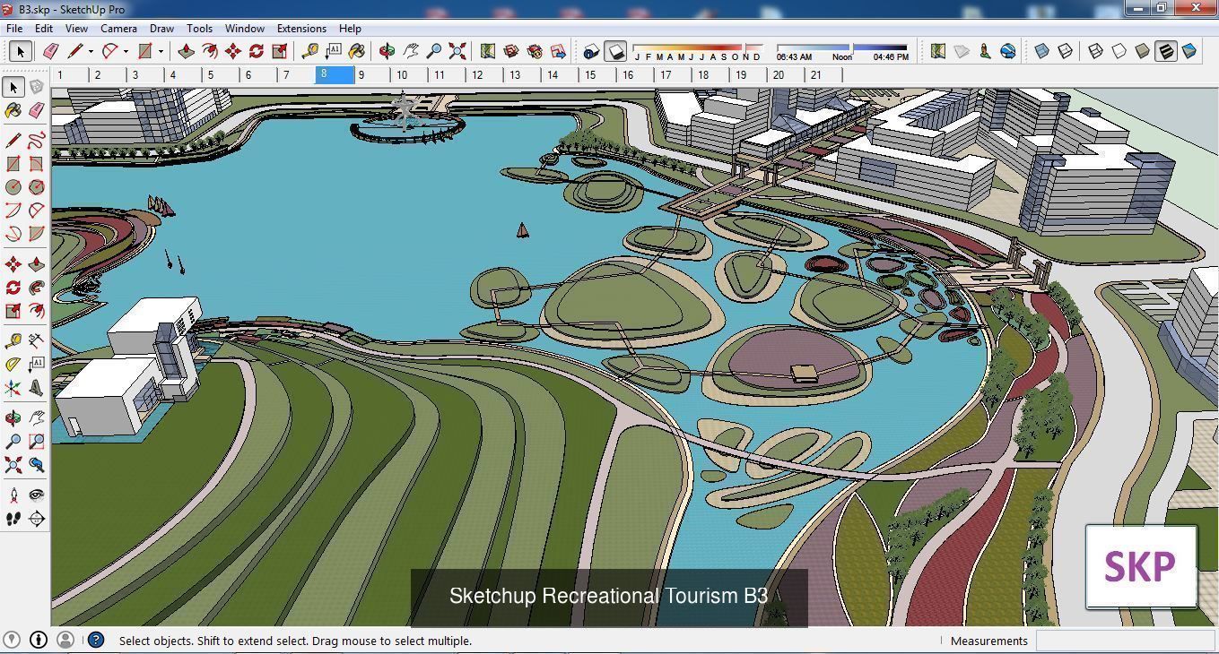Image resolution: width=1219 pixels, height=654 pixels.
Task: Open the Draw menu
Action: (161, 28)
